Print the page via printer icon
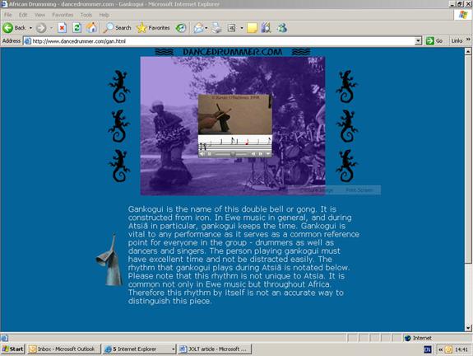Image resolution: width=473 pixels, height=356 pixels. 216,28
